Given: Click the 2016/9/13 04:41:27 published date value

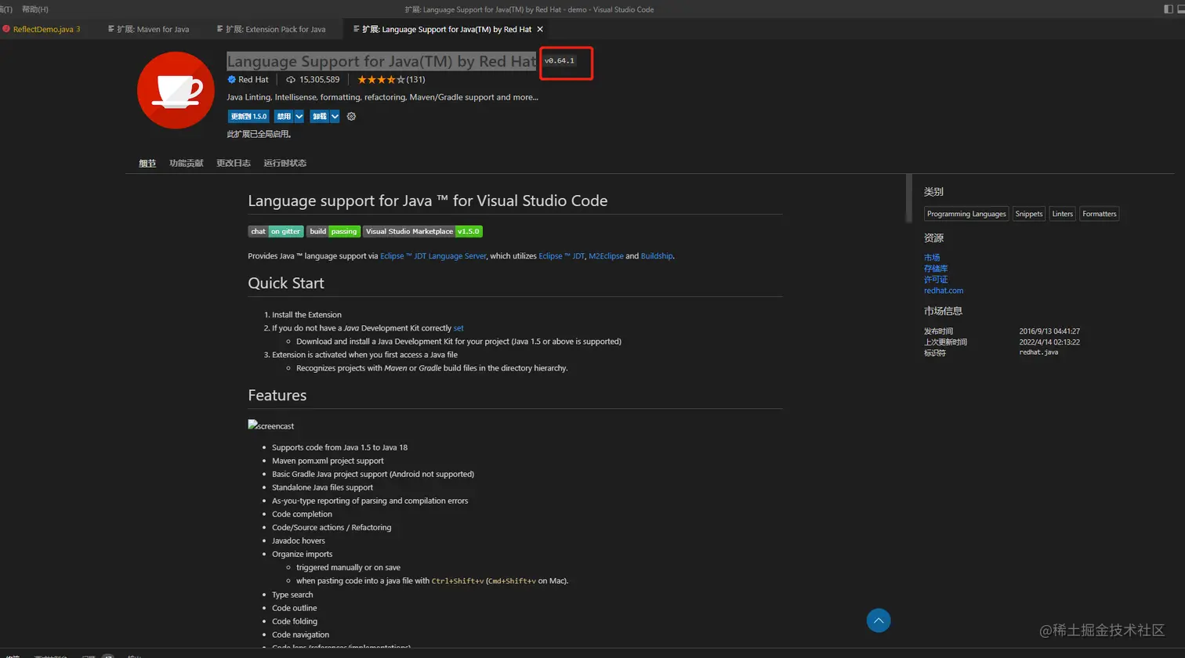Looking at the screenshot, I should (1049, 331).
